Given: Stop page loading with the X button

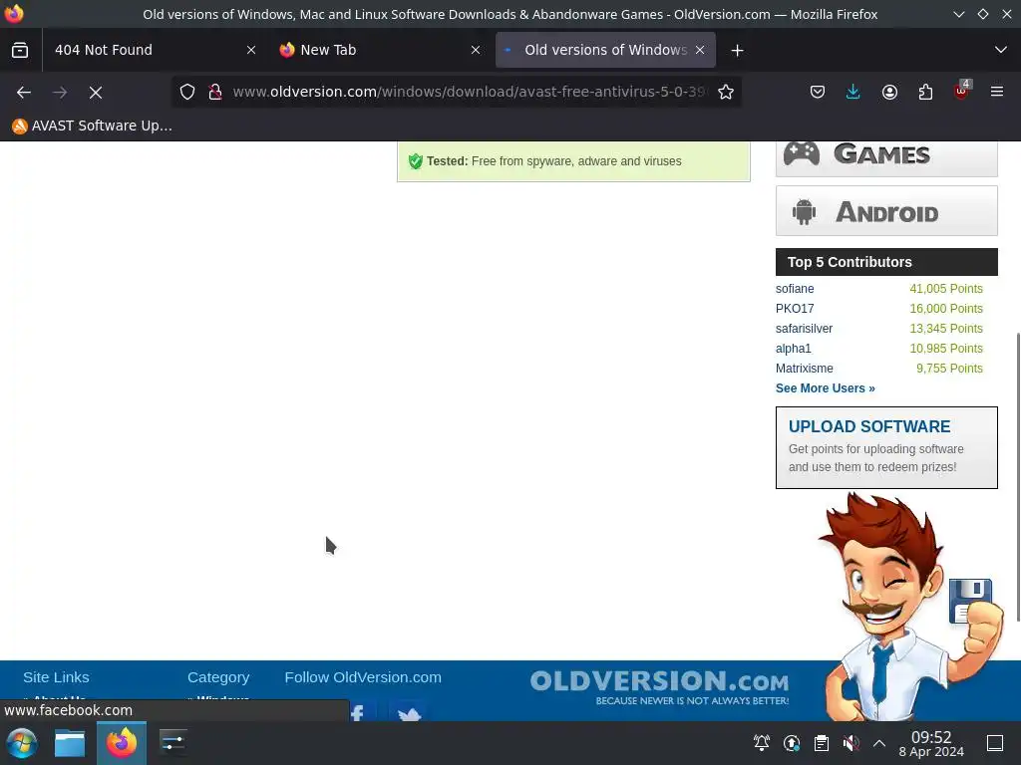Looking at the screenshot, I should click(96, 93).
